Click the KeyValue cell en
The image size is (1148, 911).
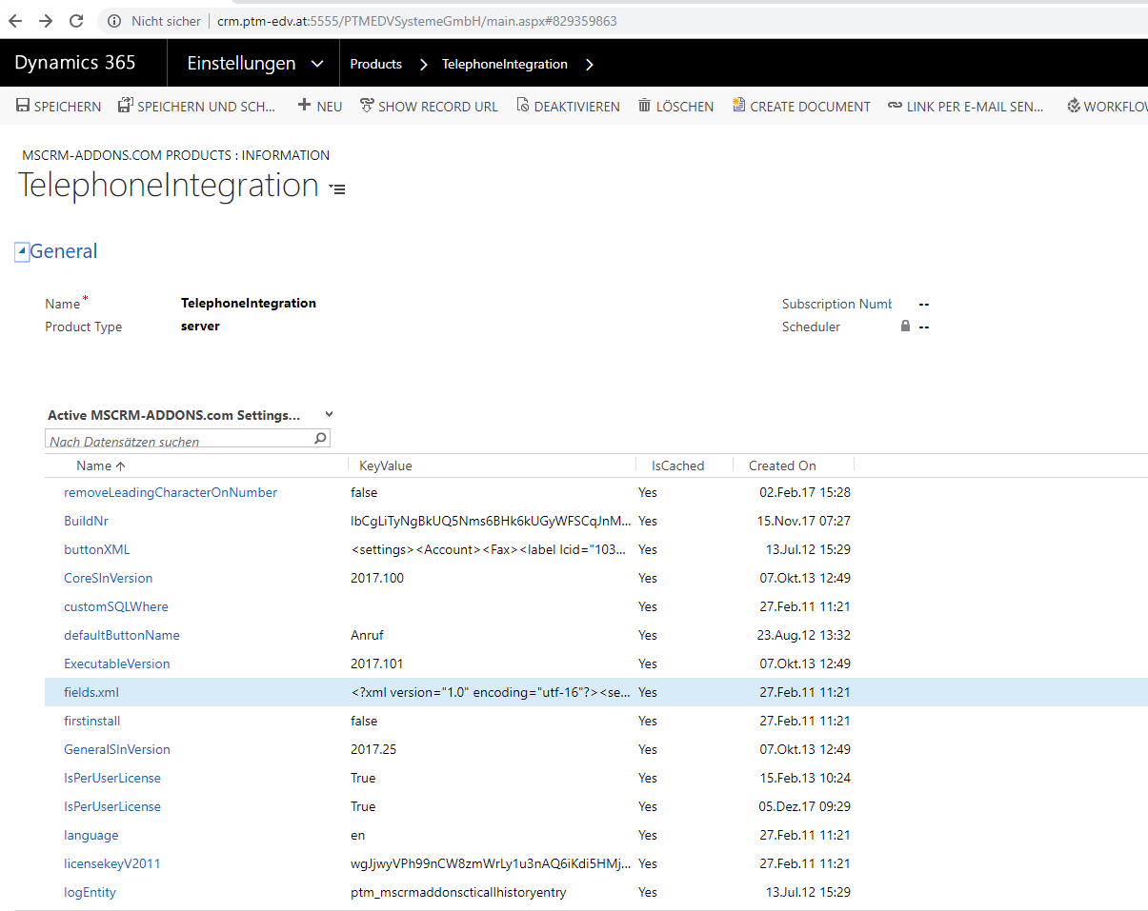coord(358,836)
